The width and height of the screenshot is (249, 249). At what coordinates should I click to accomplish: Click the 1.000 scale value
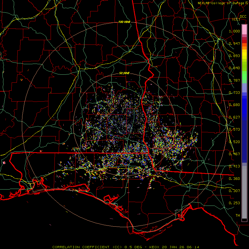tap(234, 31)
